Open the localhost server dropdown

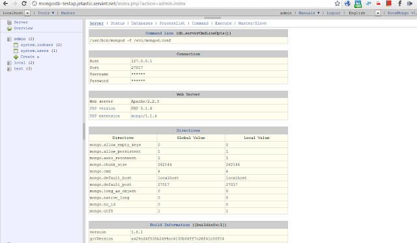27,13
